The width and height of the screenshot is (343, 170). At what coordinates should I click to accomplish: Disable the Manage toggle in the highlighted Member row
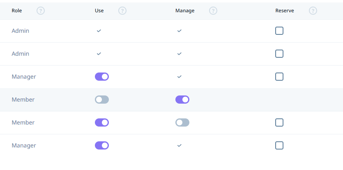182,100
